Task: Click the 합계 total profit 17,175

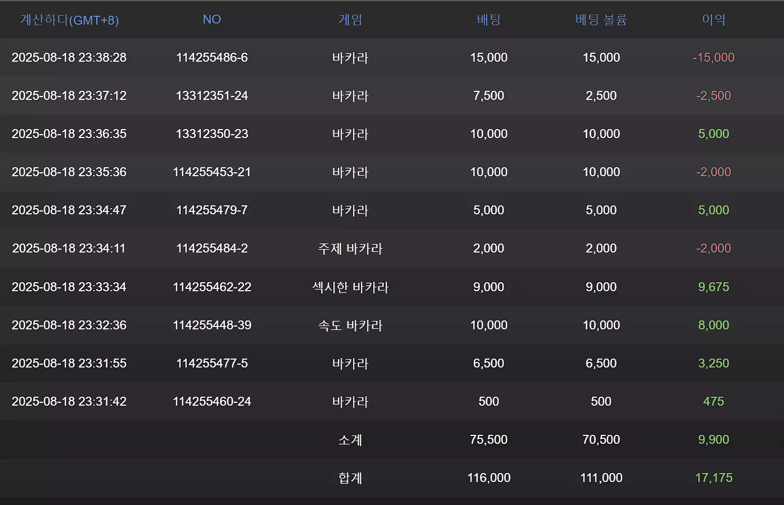Action: coord(713,478)
